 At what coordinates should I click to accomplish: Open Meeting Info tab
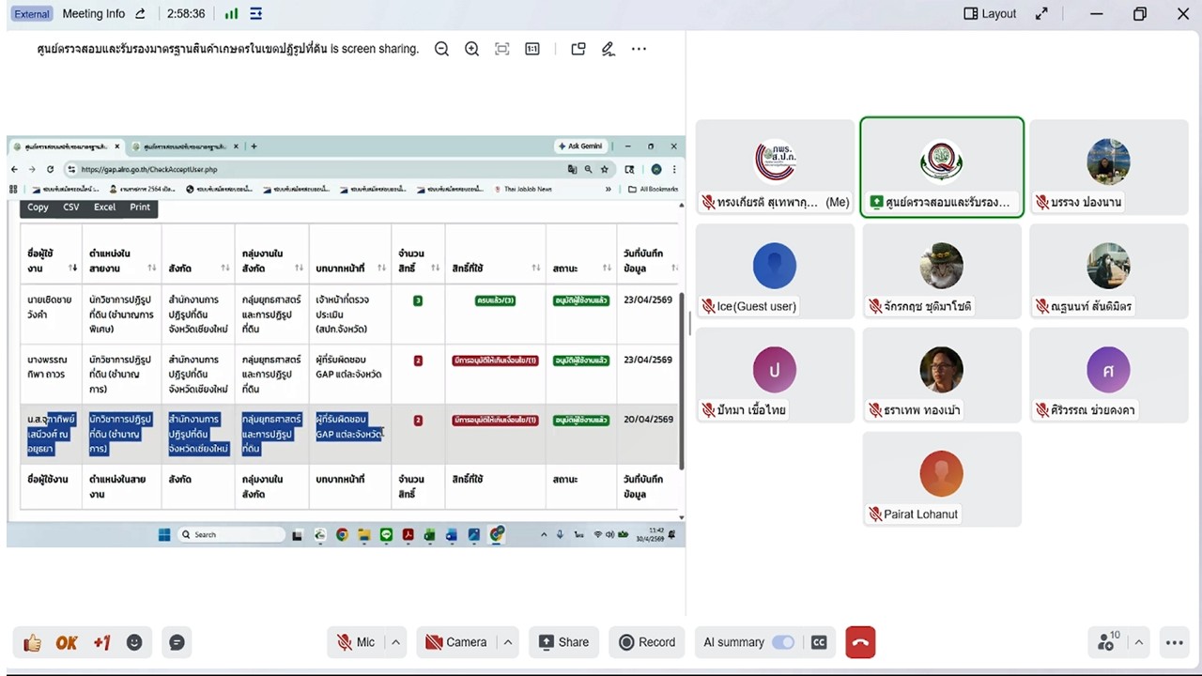pos(93,14)
